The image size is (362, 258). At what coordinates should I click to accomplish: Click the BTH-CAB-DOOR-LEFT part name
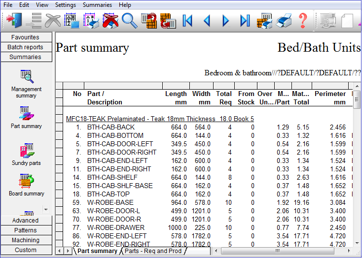click(x=120, y=144)
